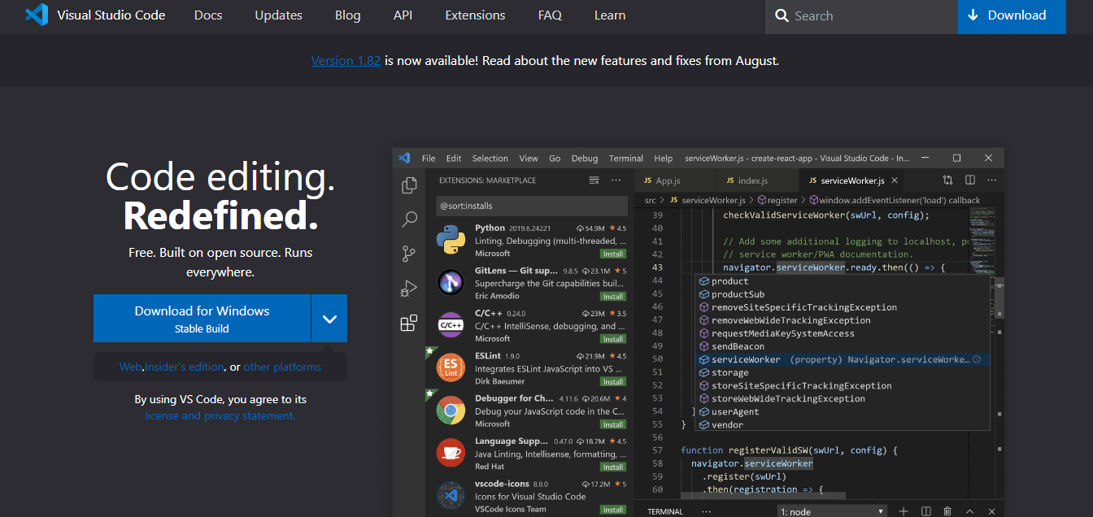Open the "1: node" terminal dropdown
This screenshot has height=517, width=1093.
832,511
